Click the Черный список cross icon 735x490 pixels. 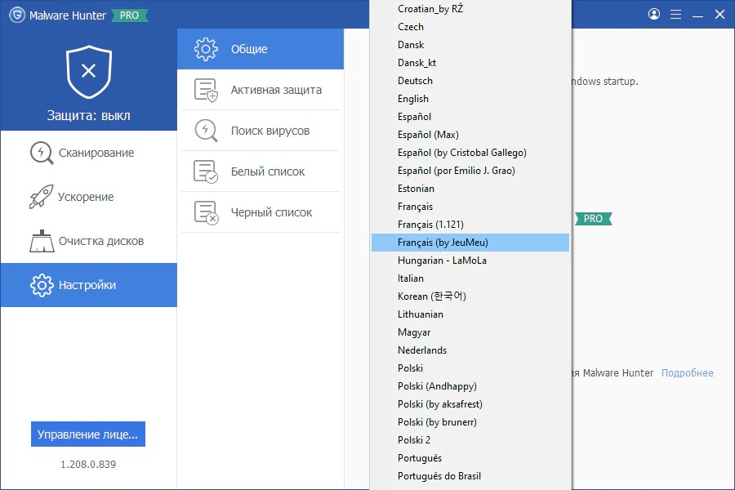(x=206, y=212)
